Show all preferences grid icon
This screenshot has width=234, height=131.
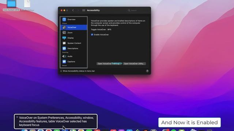pyautogui.click(x=84, y=10)
